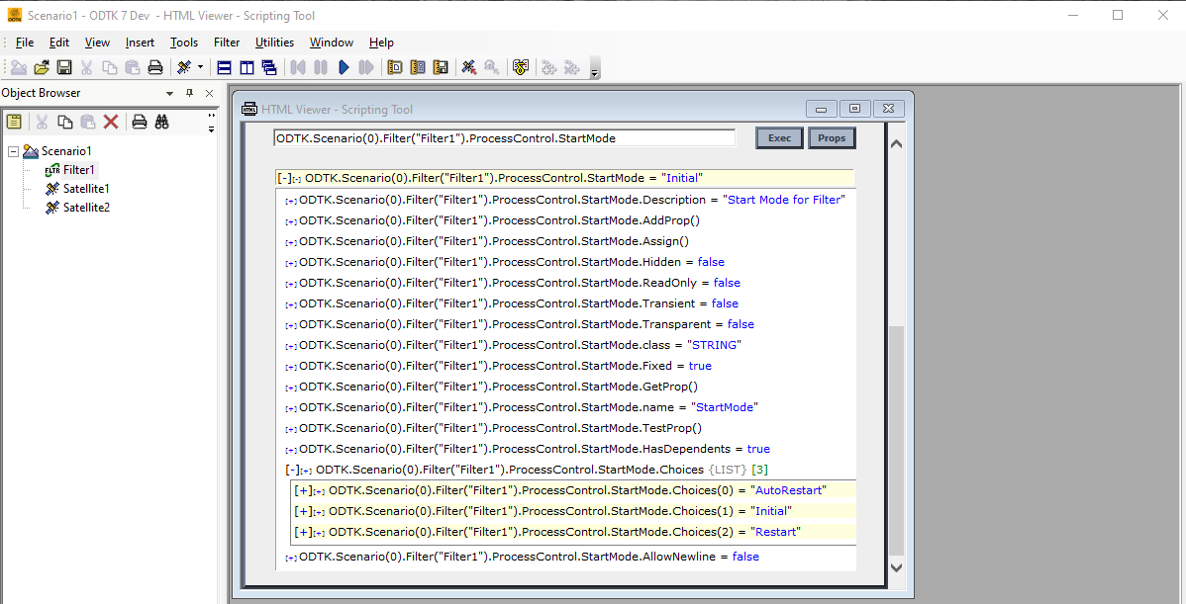Click the properties icon in Object Browser toolbar
1186x604 pixels.
(15, 122)
